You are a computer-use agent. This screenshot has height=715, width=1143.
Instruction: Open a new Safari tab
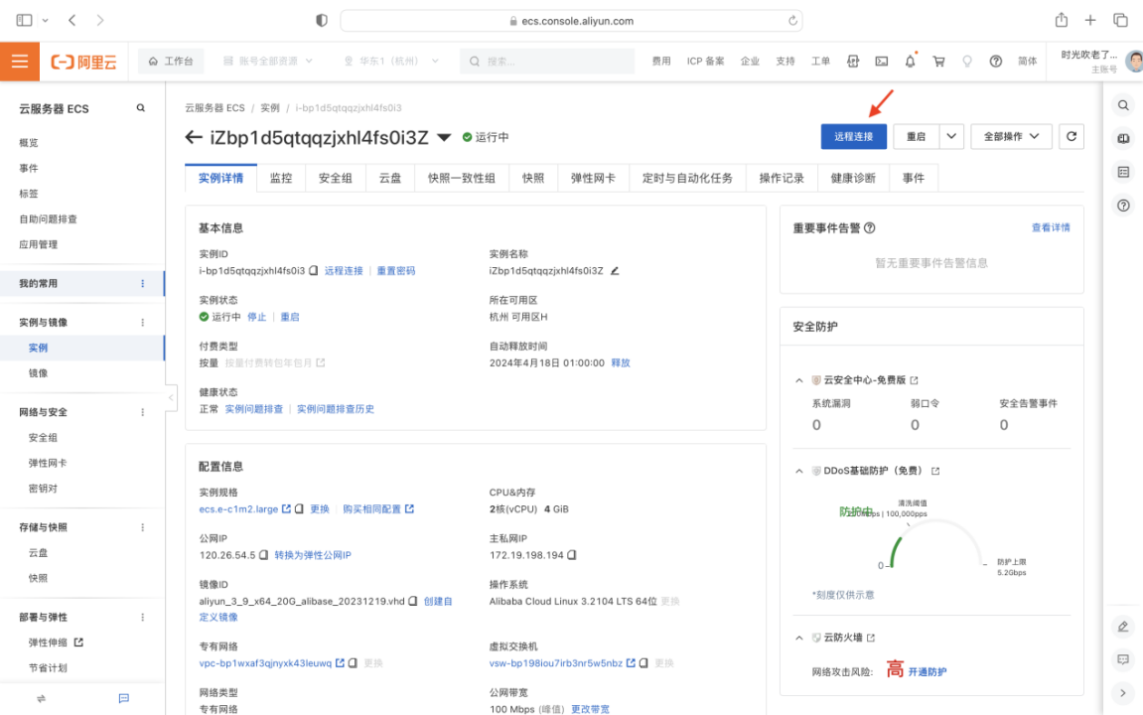pyautogui.click(x=1090, y=21)
